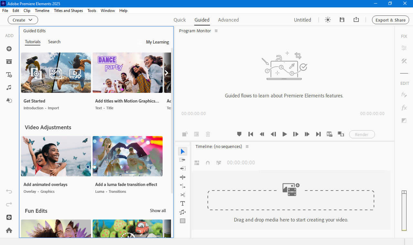Image resolution: width=413 pixels, height=245 pixels.
Task: Show next tutorial with carousel arrow
Action: click(x=166, y=73)
